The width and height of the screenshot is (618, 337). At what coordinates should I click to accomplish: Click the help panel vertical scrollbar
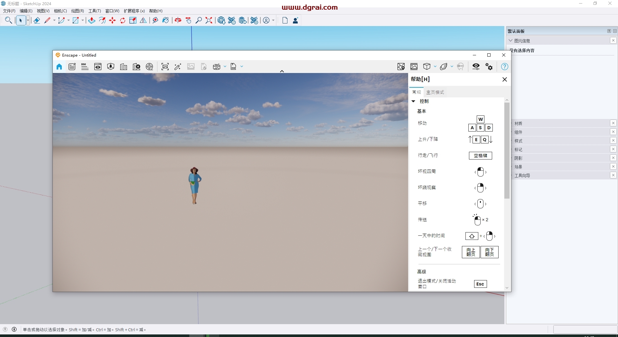click(507, 151)
